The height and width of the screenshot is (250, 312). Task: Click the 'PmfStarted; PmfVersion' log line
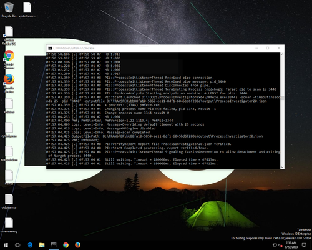click(x=110, y=121)
